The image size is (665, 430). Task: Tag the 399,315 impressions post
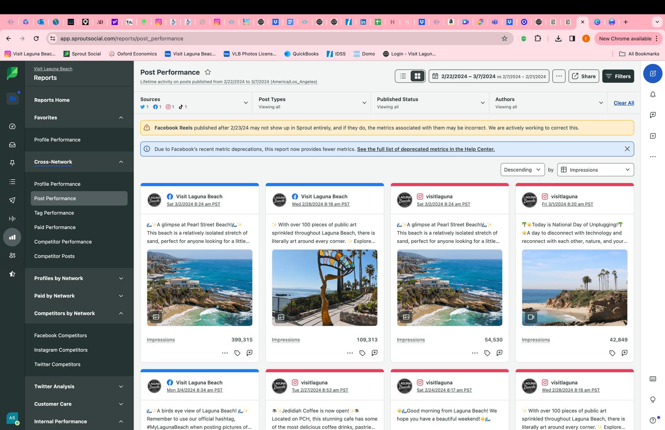click(237, 353)
